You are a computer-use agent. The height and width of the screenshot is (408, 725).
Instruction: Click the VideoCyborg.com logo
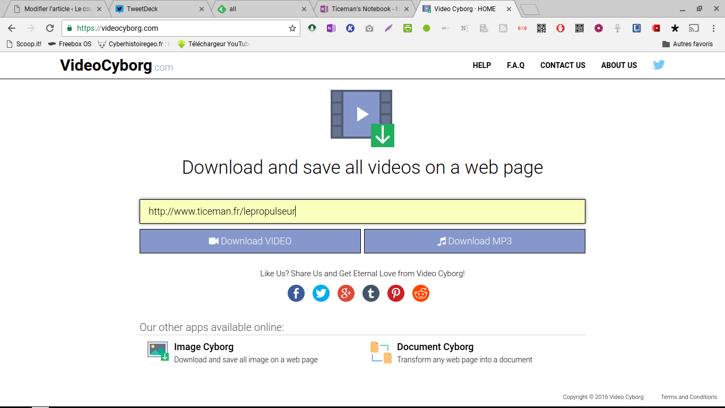pos(117,65)
